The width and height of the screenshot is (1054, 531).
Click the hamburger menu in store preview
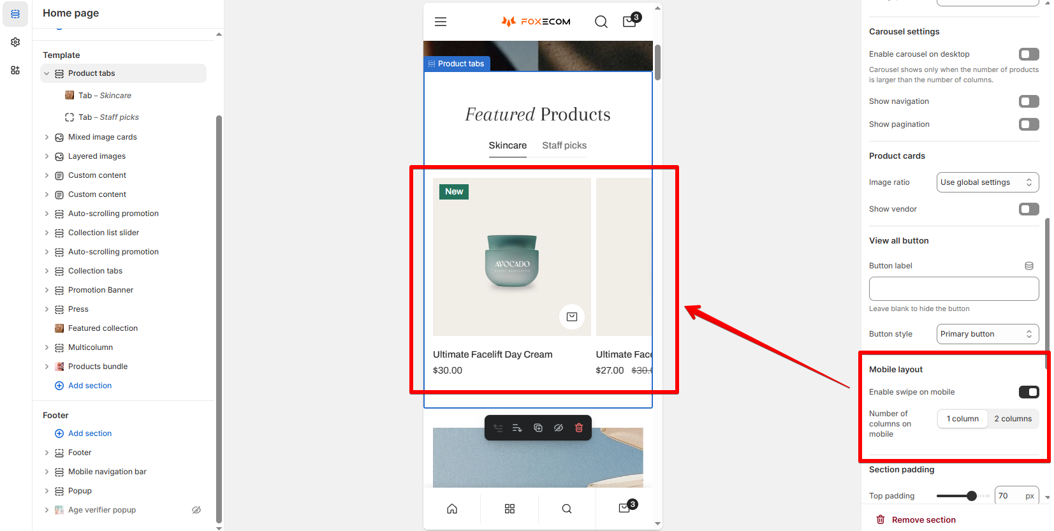click(x=441, y=22)
